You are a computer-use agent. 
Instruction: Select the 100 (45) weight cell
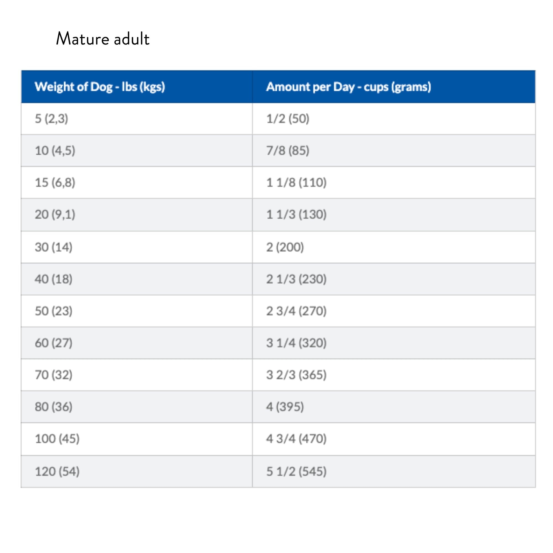tap(57, 439)
